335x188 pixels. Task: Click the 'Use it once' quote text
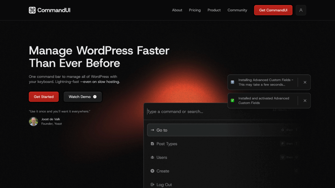point(60,111)
